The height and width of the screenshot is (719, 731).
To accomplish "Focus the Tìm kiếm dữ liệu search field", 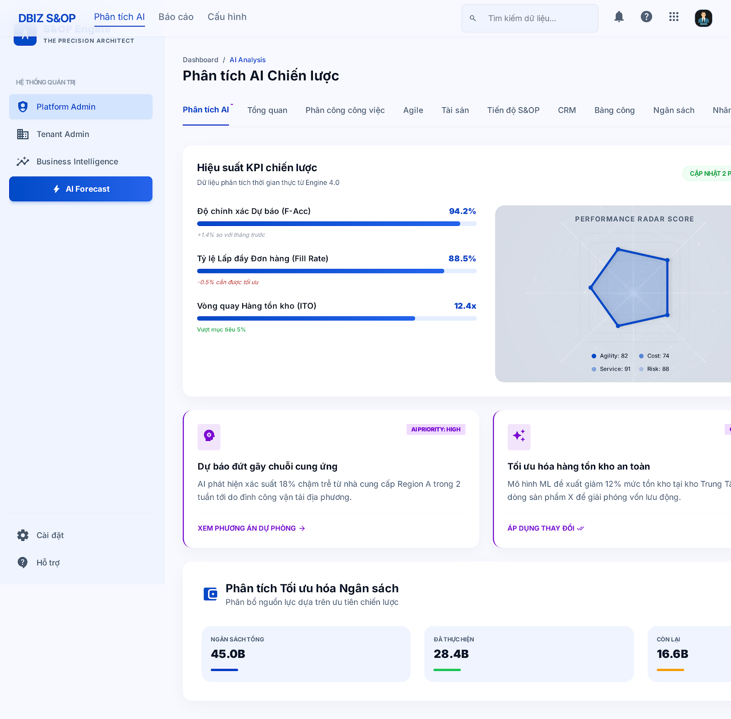I will 530,18.
